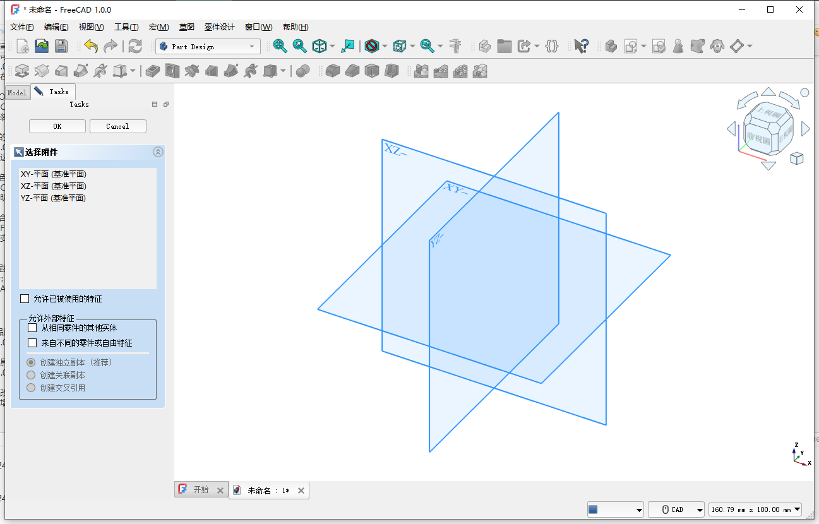Image resolution: width=819 pixels, height=524 pixels.
Task: Click the validate sketch icon
Action: pos(659,46)
